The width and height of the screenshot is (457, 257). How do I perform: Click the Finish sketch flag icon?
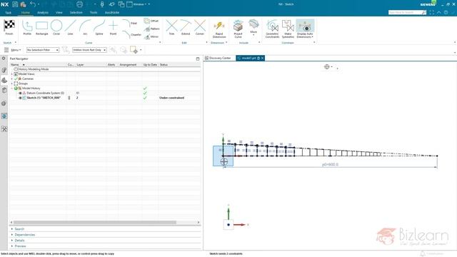[9, 26]
